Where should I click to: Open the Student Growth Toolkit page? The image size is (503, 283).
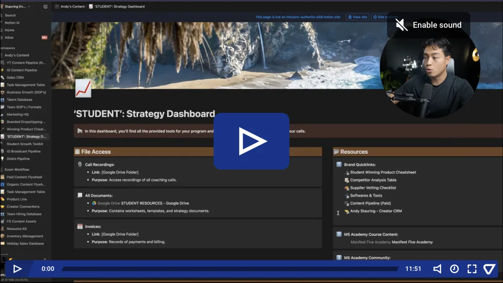tap(24, 144)
